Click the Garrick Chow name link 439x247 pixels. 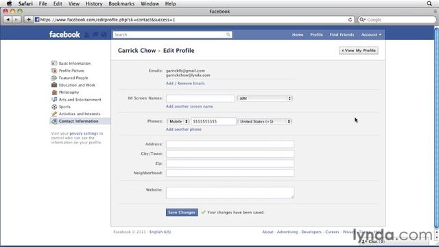(137, 50)
